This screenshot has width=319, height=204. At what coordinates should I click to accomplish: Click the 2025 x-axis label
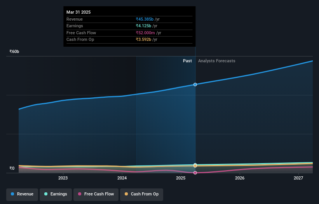[x=181, y=178]
